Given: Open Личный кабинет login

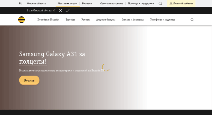Looking at the screenshot, I should pyautogui.click(x=181, y=3).
